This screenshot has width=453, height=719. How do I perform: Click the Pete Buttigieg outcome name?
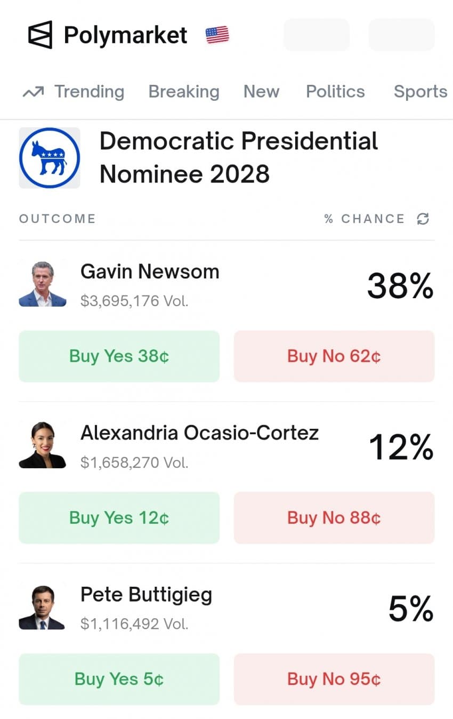pyautogui.click(x=146, y=594)
